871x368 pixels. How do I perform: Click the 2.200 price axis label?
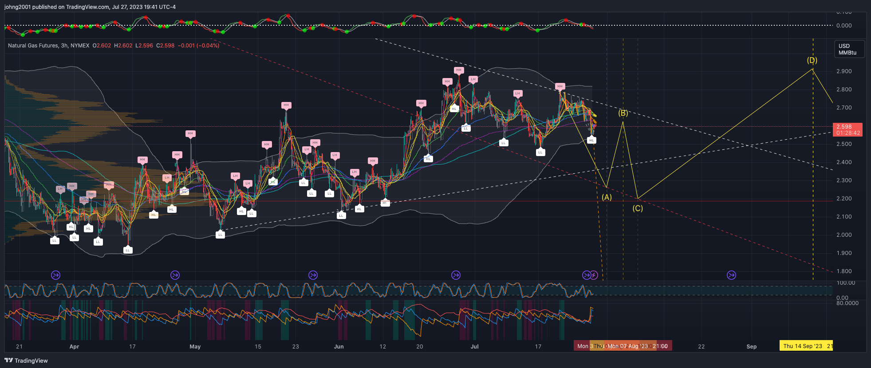click(x=844, y=198)
